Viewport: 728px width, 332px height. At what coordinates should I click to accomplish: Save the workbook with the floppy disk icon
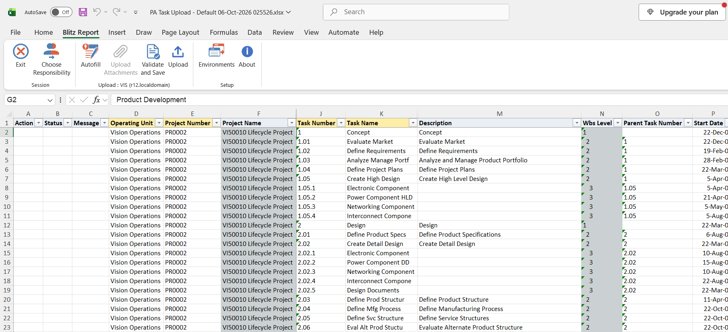coord(83,12)
